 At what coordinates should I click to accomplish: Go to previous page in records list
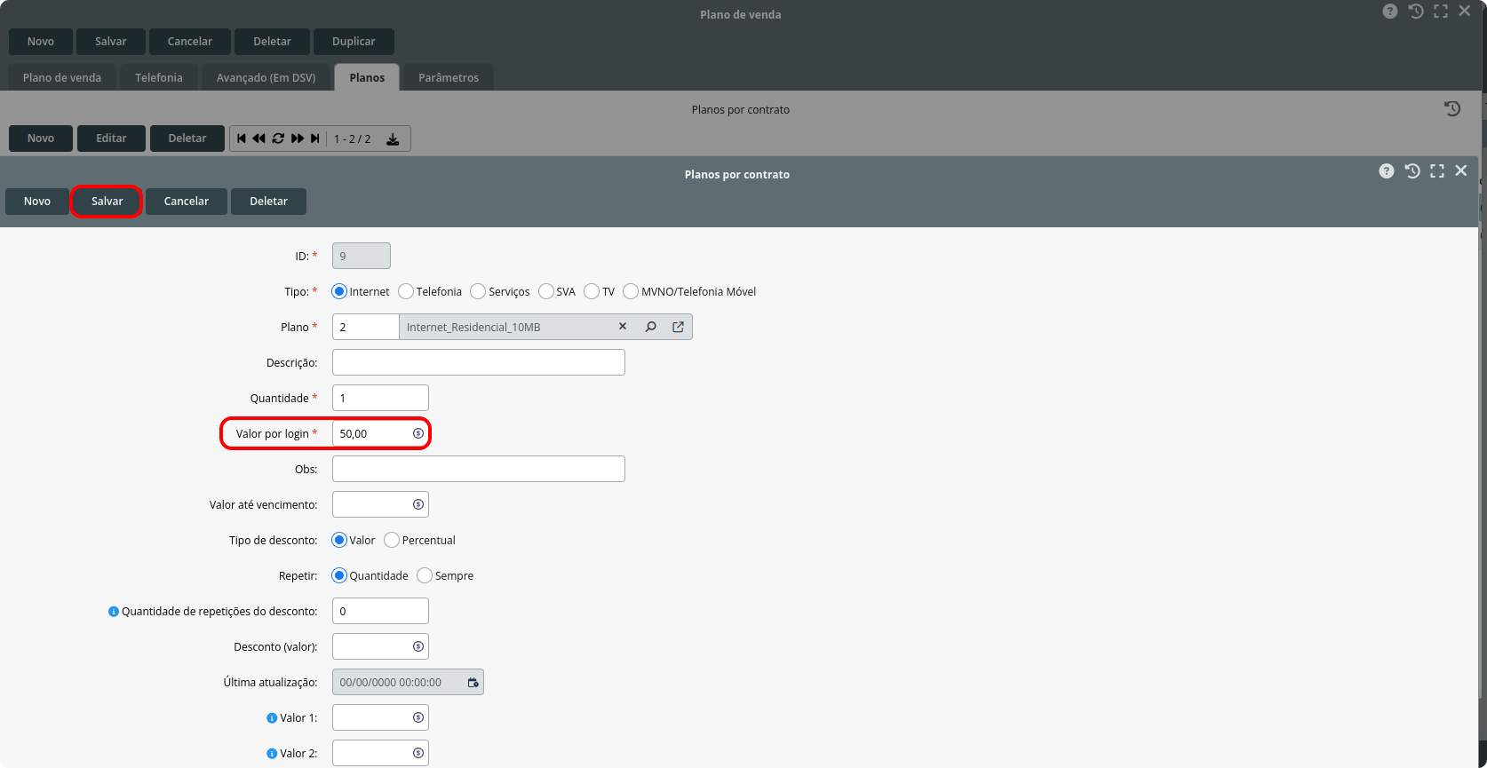258,139
